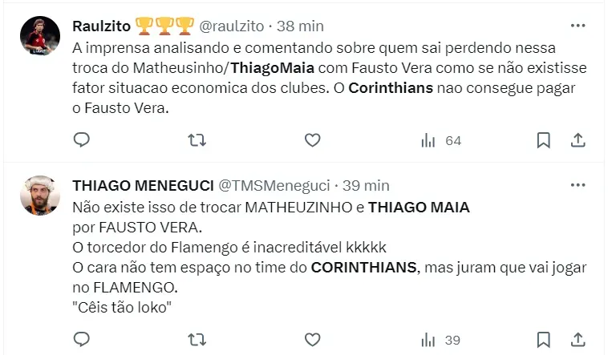
Task: Like Raulzito's tweet about Fausto Vera
Action: [x=313, y=140]
